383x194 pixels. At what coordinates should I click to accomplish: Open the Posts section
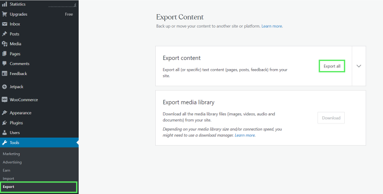[39, 34]
